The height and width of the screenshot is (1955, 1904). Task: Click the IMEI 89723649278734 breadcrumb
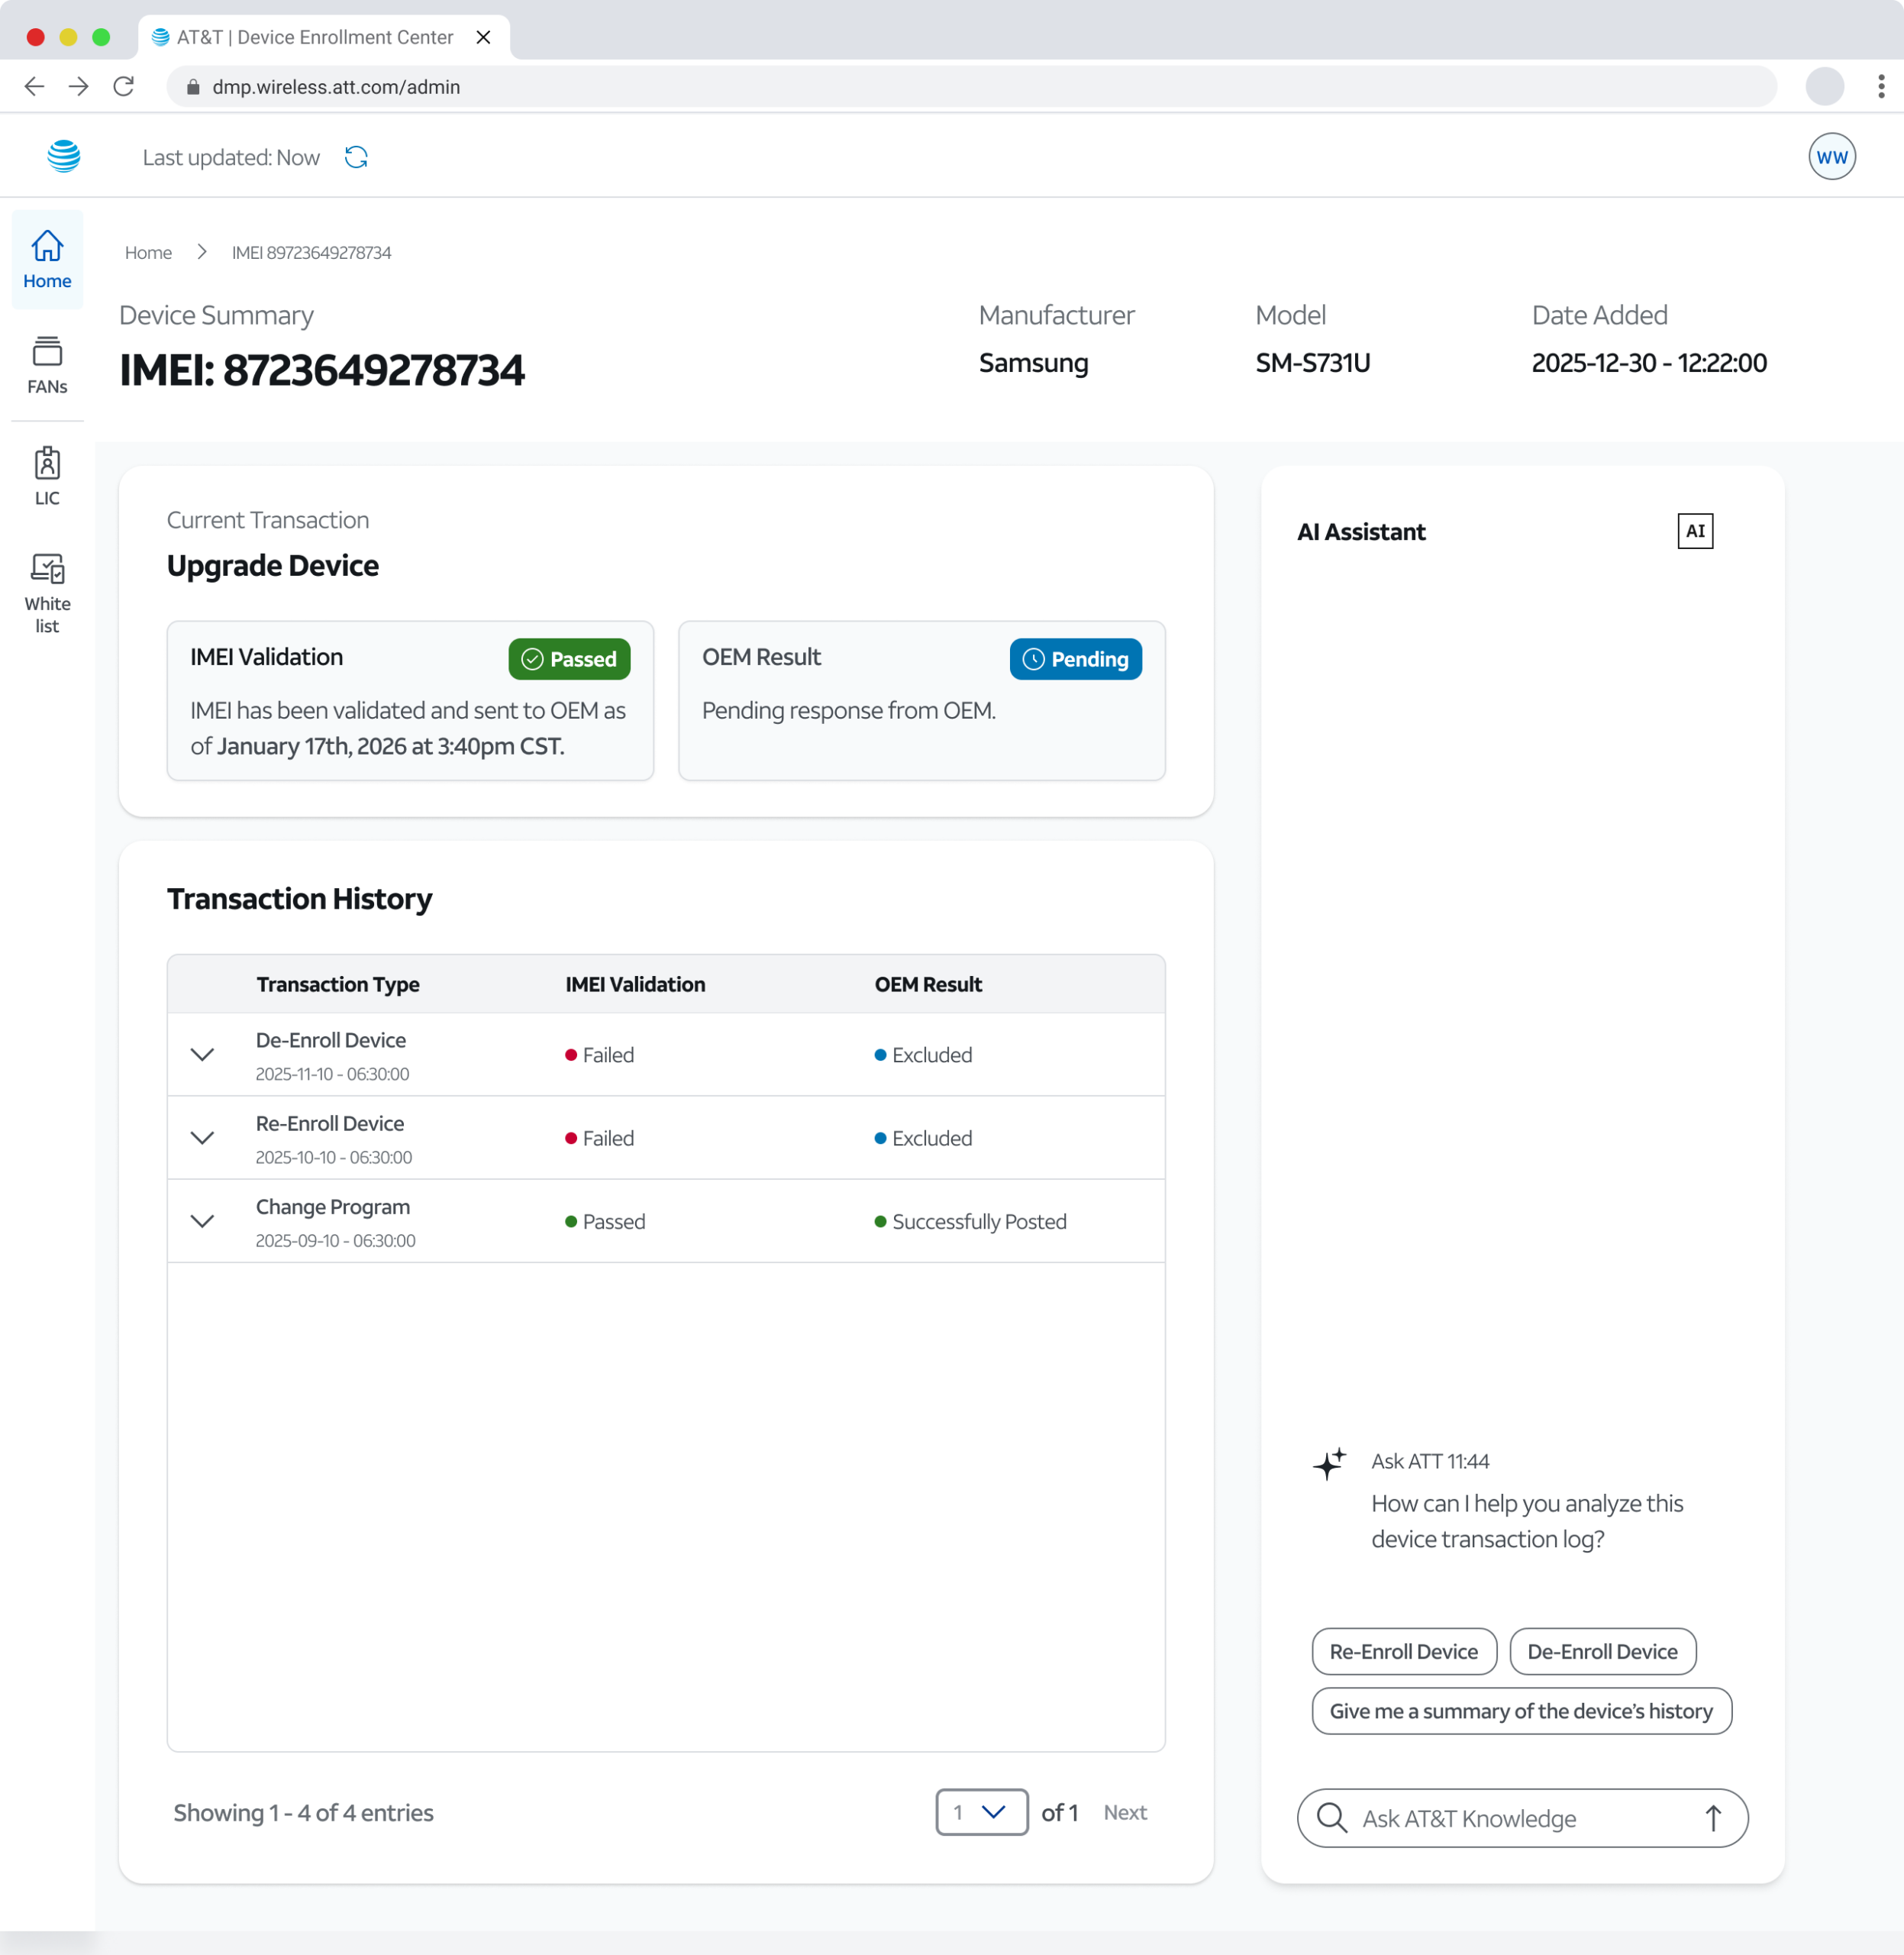311,252
